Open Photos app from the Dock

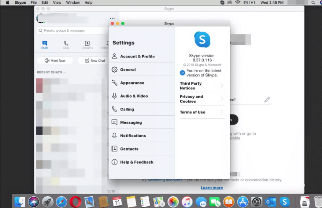coord(173,202)
